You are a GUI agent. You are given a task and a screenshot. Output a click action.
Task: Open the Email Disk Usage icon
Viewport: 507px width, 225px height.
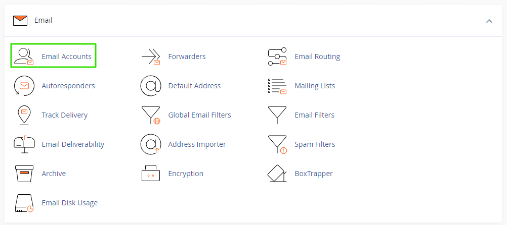(24, 203)
